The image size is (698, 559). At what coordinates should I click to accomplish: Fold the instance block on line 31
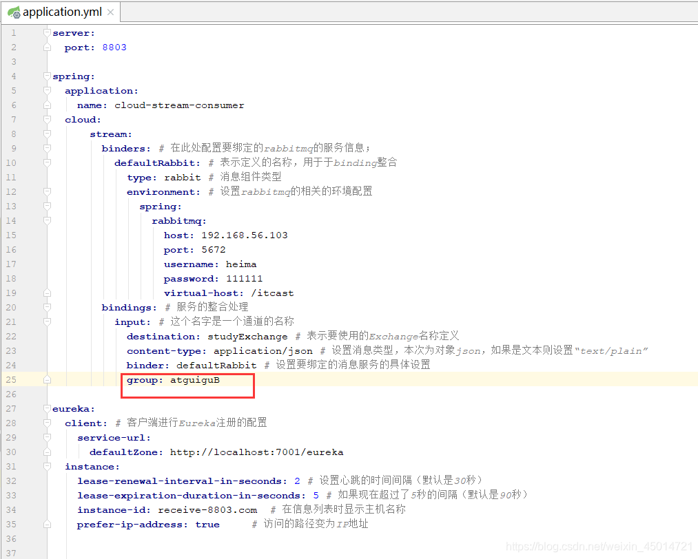click(47, 466)
